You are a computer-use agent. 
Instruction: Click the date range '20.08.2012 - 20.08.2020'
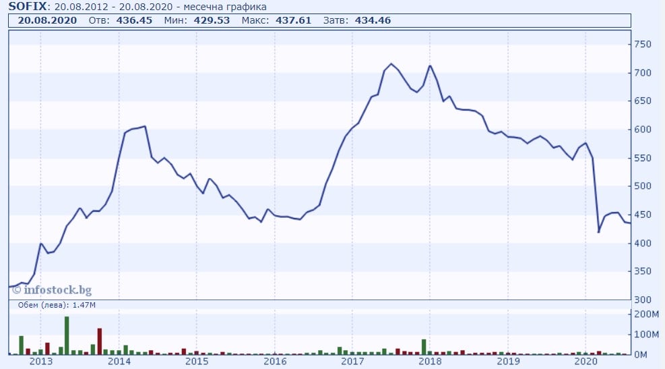(x=113, y=7)
